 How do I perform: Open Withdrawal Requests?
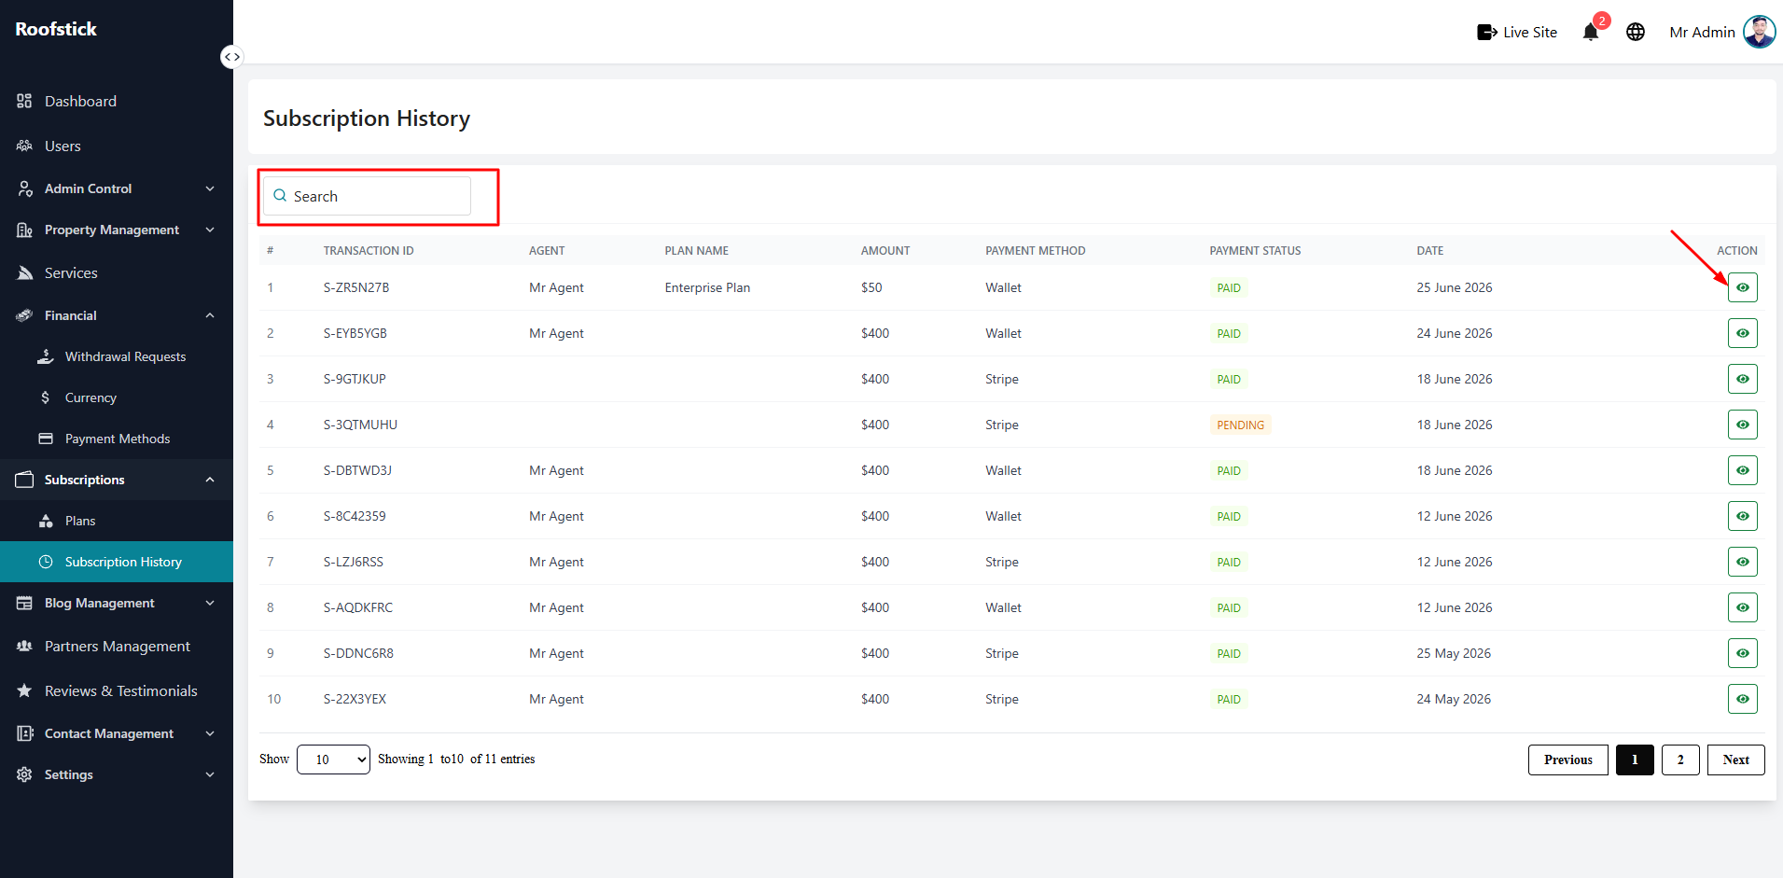pos(117,356)
